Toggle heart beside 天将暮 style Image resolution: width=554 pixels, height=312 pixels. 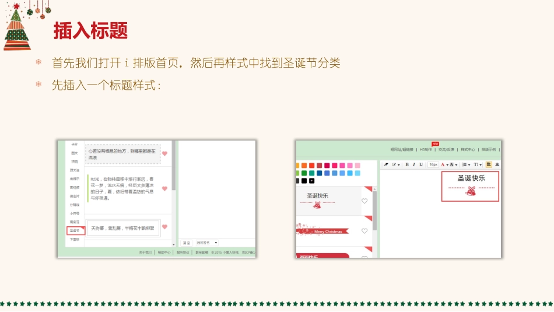point(164,227)
